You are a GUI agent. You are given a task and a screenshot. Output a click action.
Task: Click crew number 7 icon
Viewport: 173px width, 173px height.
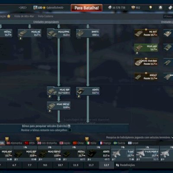[113, 160]
